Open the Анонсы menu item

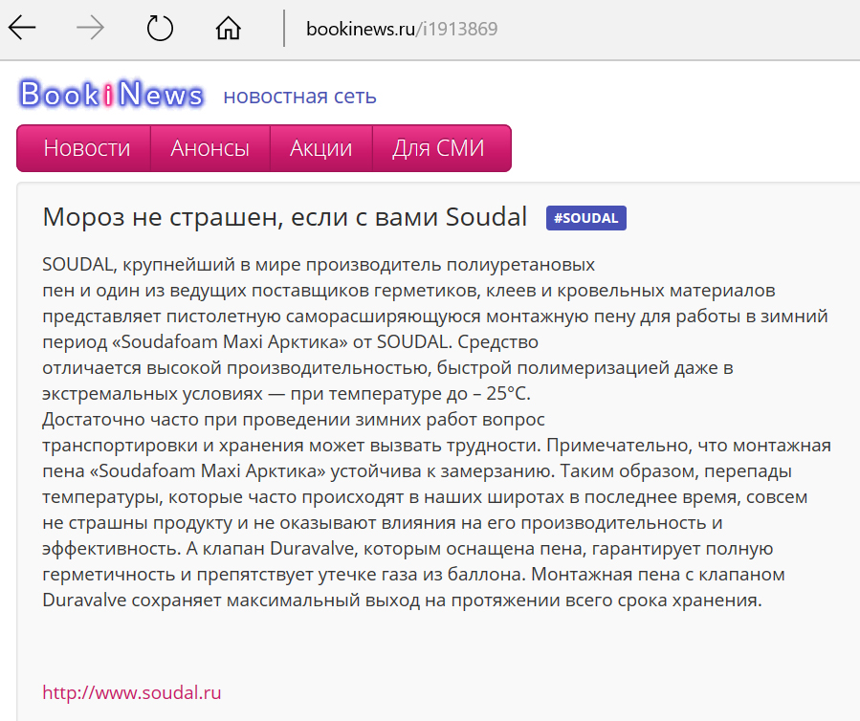[210, 148]
